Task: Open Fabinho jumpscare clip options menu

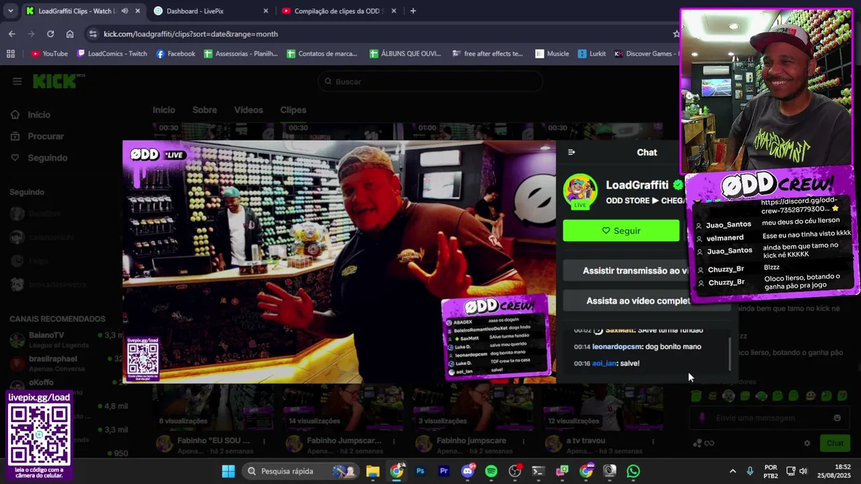Action: coord(524,442)
